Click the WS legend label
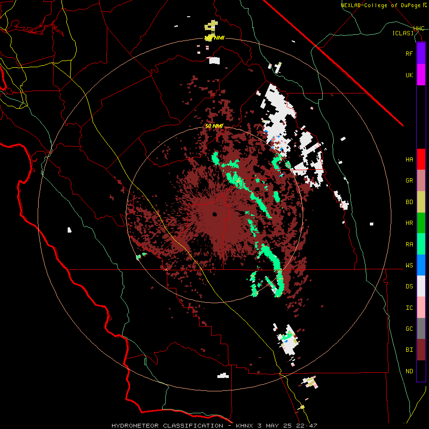 [409, 266]
